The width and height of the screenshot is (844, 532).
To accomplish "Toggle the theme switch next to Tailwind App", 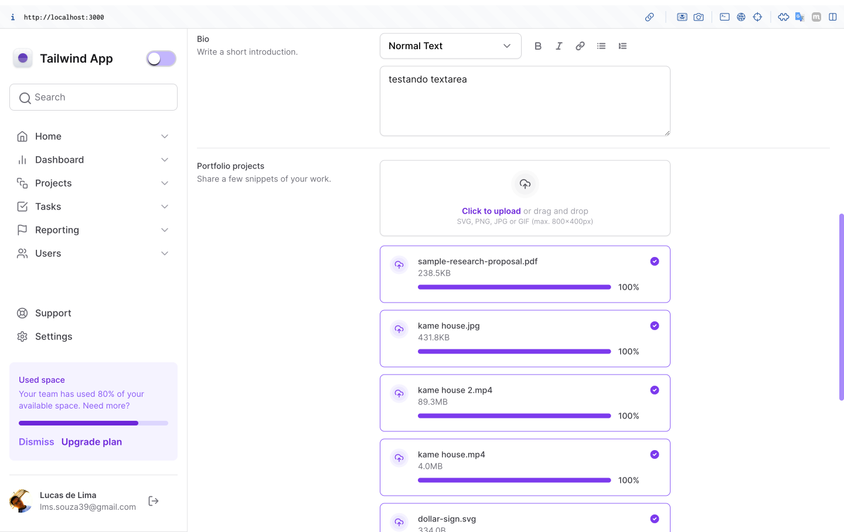I will pos(161,59).
